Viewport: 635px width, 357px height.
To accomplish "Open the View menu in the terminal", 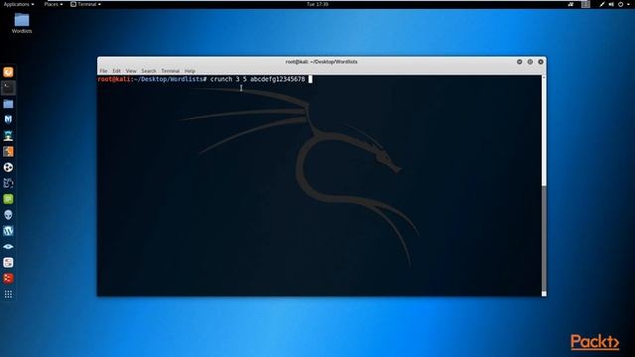I will (131, 70).
